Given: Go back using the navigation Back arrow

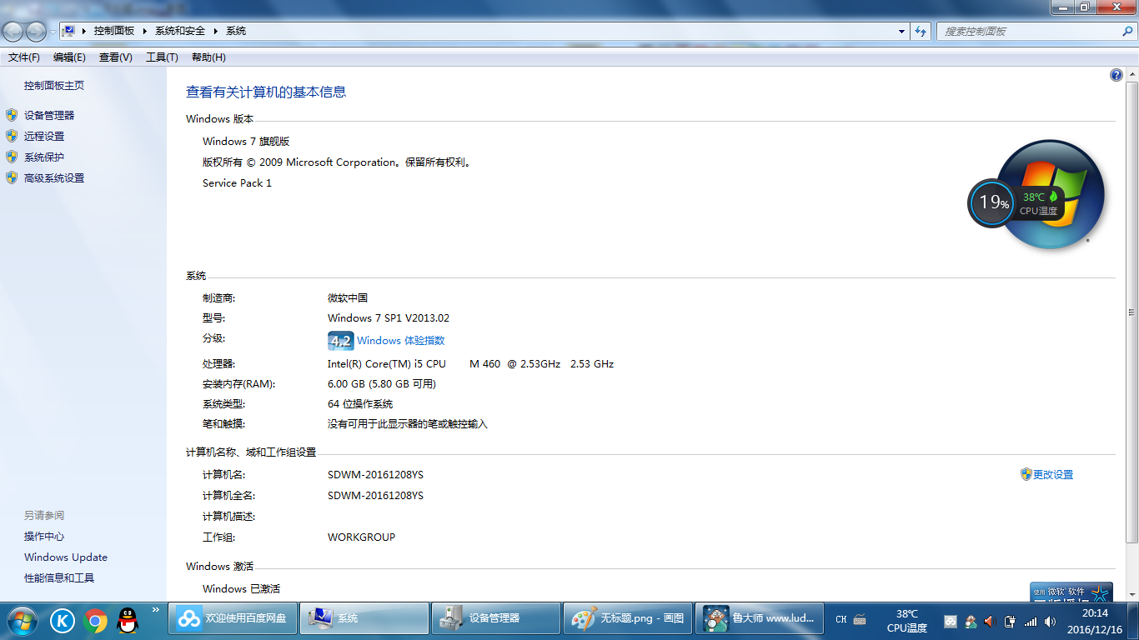Looking at the screenshot, I should 13,32.
